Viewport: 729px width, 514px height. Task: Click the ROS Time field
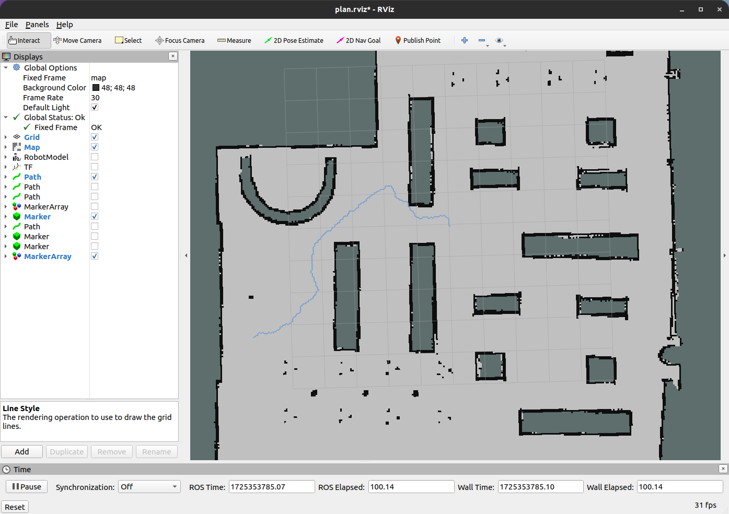(x=272, y=487)
